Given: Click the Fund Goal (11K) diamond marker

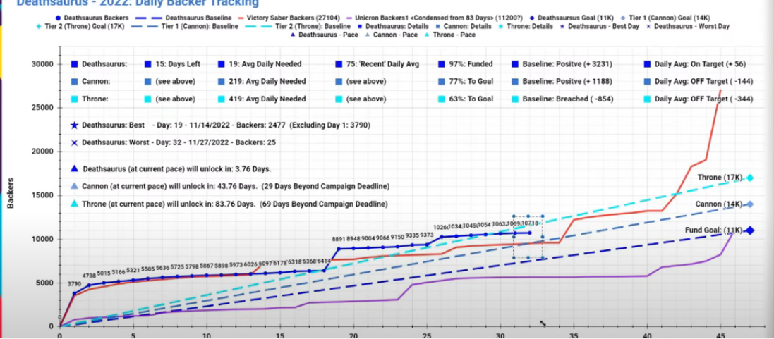Looking at the screenshot, I should (750, 230).
